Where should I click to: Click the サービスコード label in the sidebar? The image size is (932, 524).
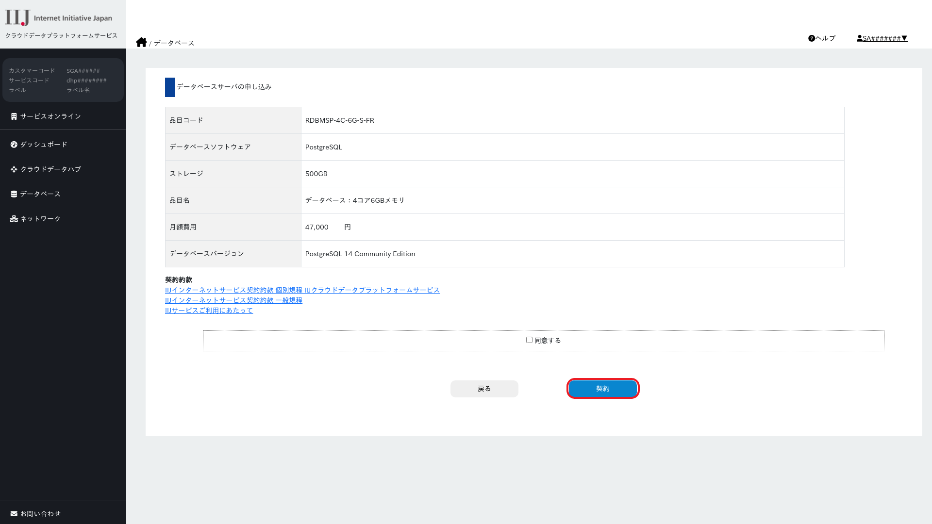(29, 81)
